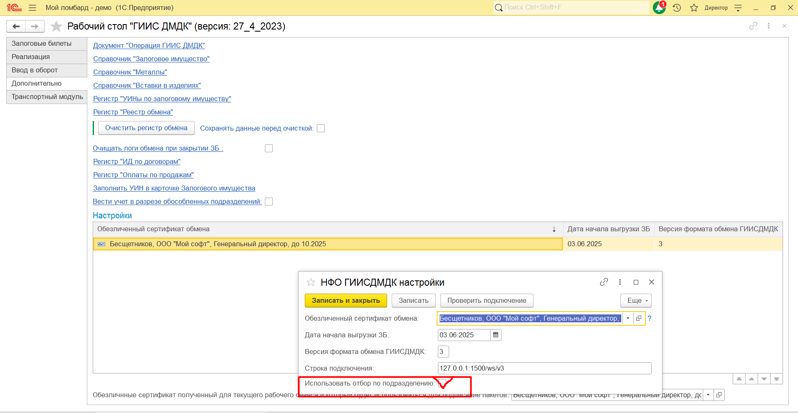Maximize the НФО ГИИСДМДК настройки dialog

pos(636,282)
